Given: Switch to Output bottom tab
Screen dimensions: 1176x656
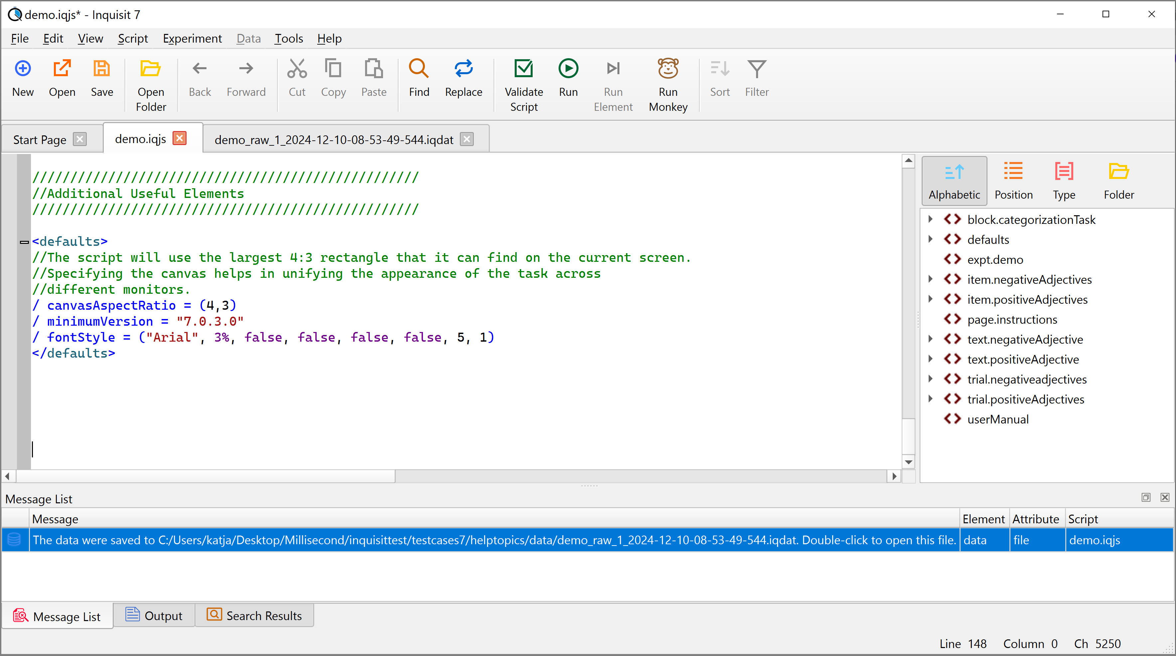Looking at the screenshot, I should coord(154,615).
